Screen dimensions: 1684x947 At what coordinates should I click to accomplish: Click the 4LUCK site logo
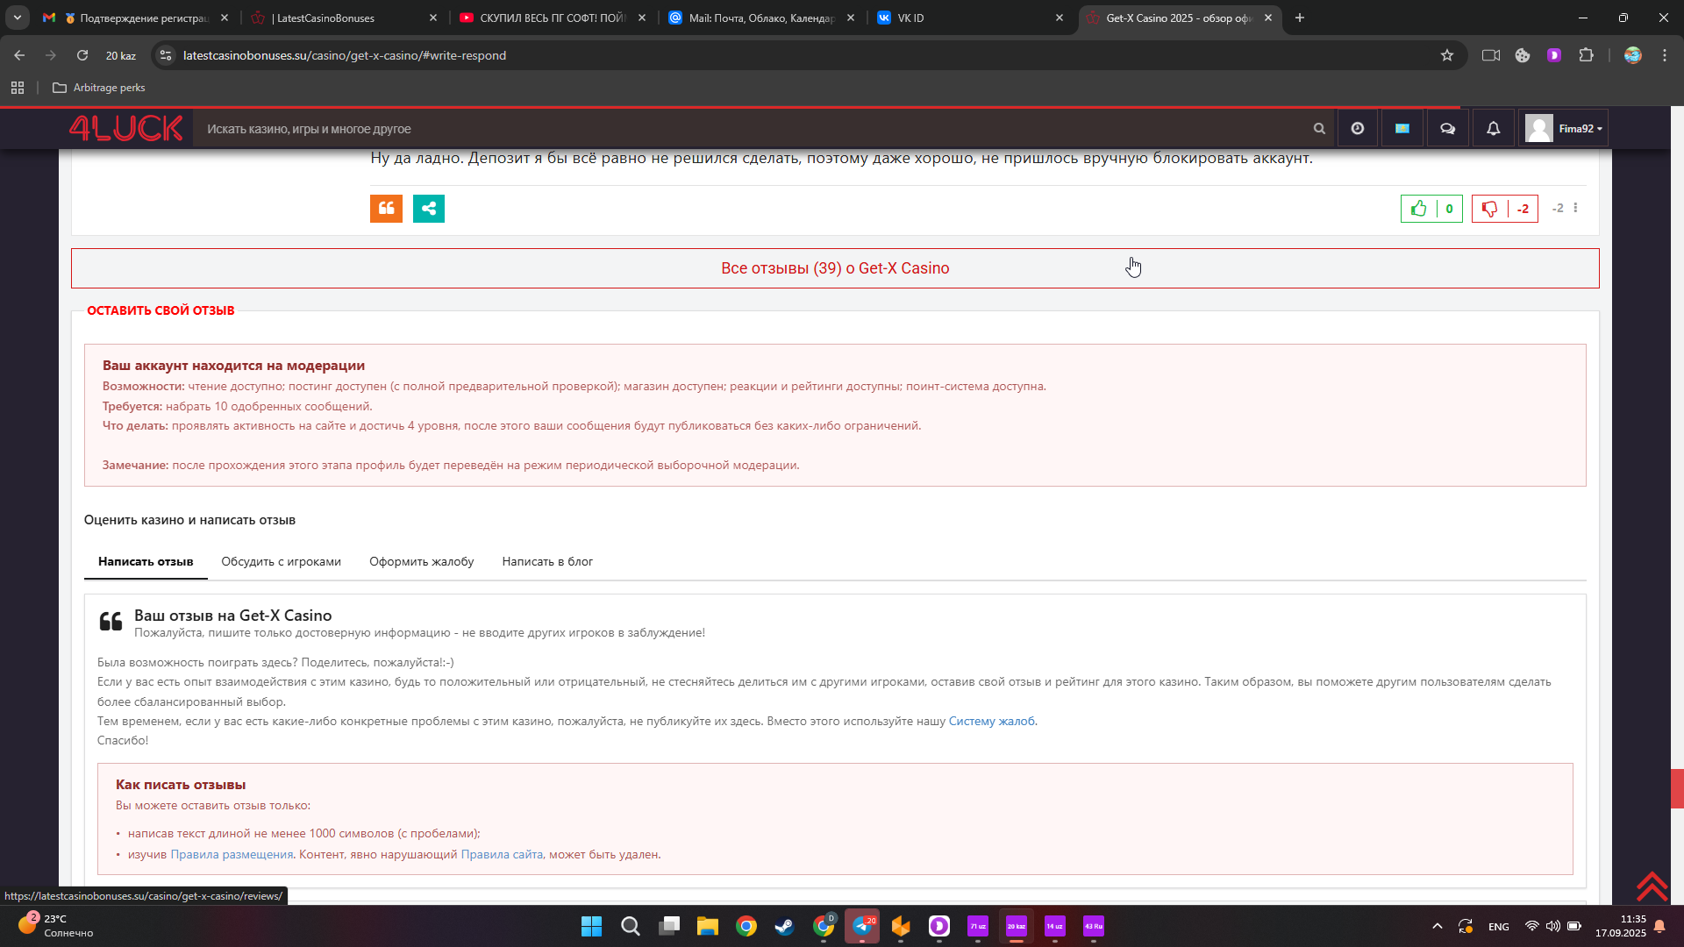(x=126, y=129)
